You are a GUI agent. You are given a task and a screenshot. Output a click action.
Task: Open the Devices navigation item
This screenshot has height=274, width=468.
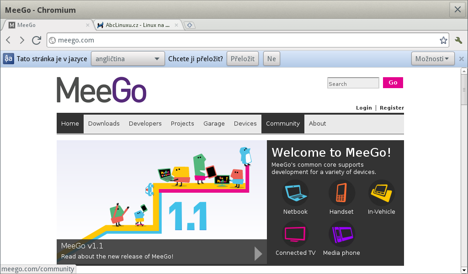(x=245, y=123)
